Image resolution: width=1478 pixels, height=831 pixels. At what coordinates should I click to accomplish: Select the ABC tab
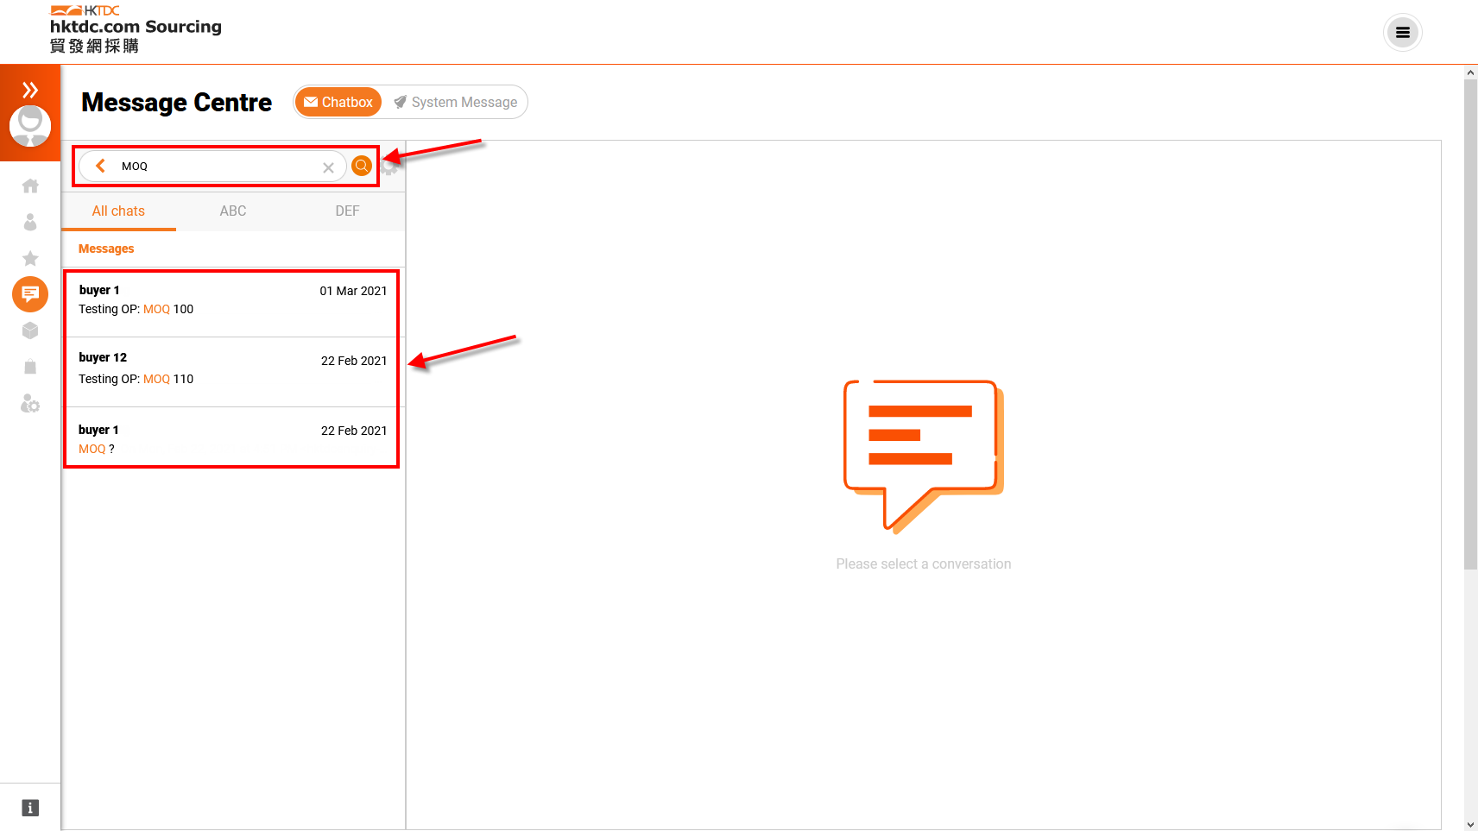[233, 211]
